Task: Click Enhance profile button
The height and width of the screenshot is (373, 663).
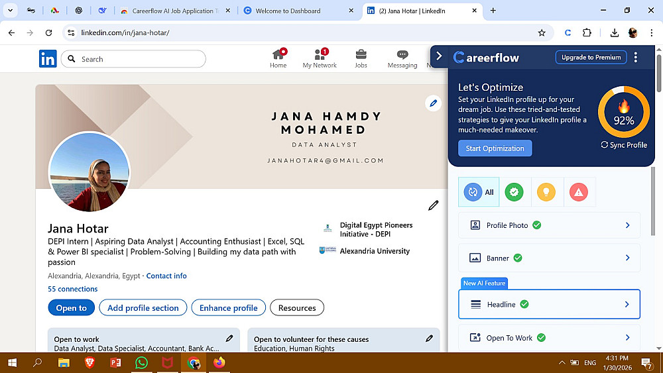Action: point(228,307)
